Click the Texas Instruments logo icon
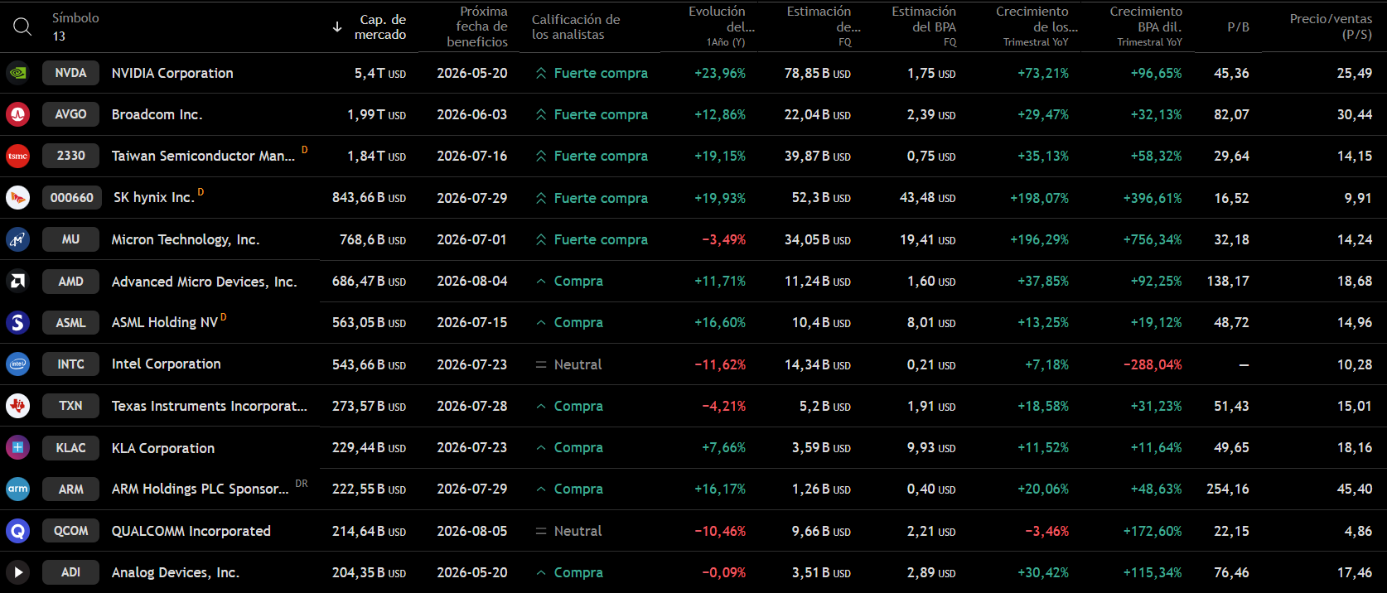 tap(17, 406)
